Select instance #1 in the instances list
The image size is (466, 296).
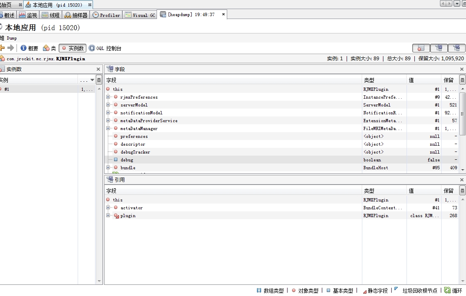pos(48,89)
